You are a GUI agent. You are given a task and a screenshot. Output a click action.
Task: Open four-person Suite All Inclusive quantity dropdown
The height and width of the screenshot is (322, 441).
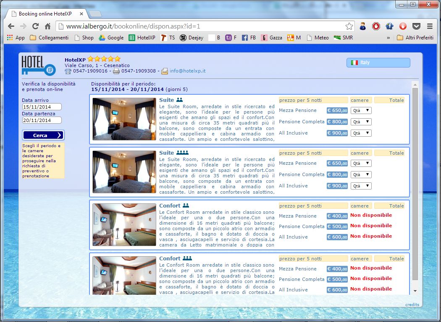(x=361, y=186)
